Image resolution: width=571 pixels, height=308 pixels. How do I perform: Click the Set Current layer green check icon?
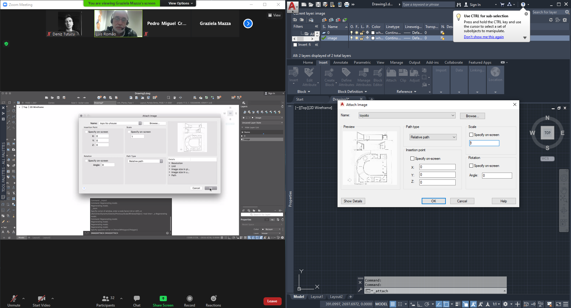coord(345,20)
